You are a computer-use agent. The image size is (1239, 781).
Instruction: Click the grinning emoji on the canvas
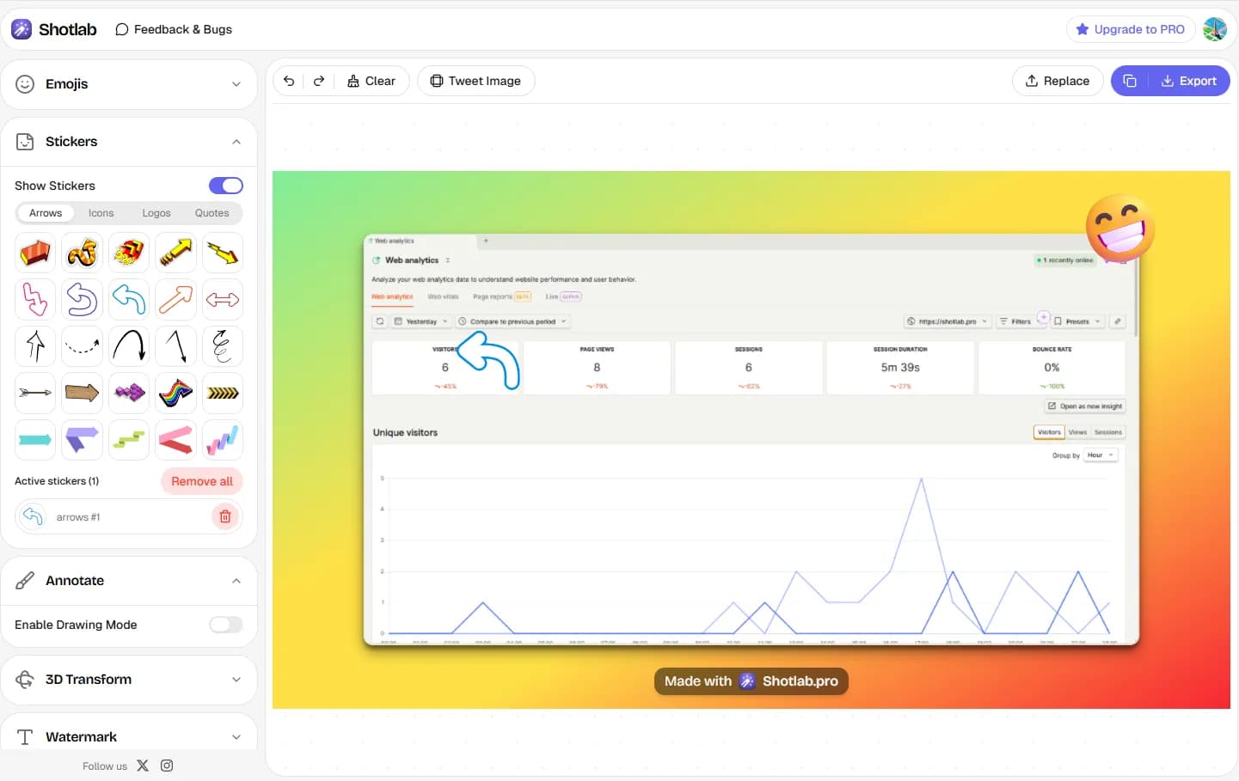point(1120,228)
